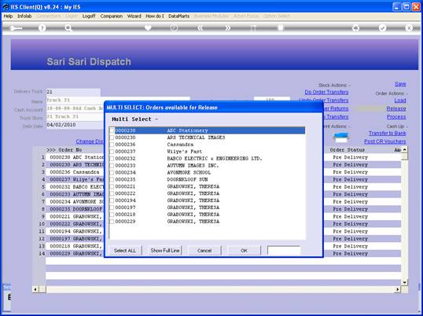Check the box for order 0000238
The height and width of the screenshot is (316, 423).
(x=112, y=130)
